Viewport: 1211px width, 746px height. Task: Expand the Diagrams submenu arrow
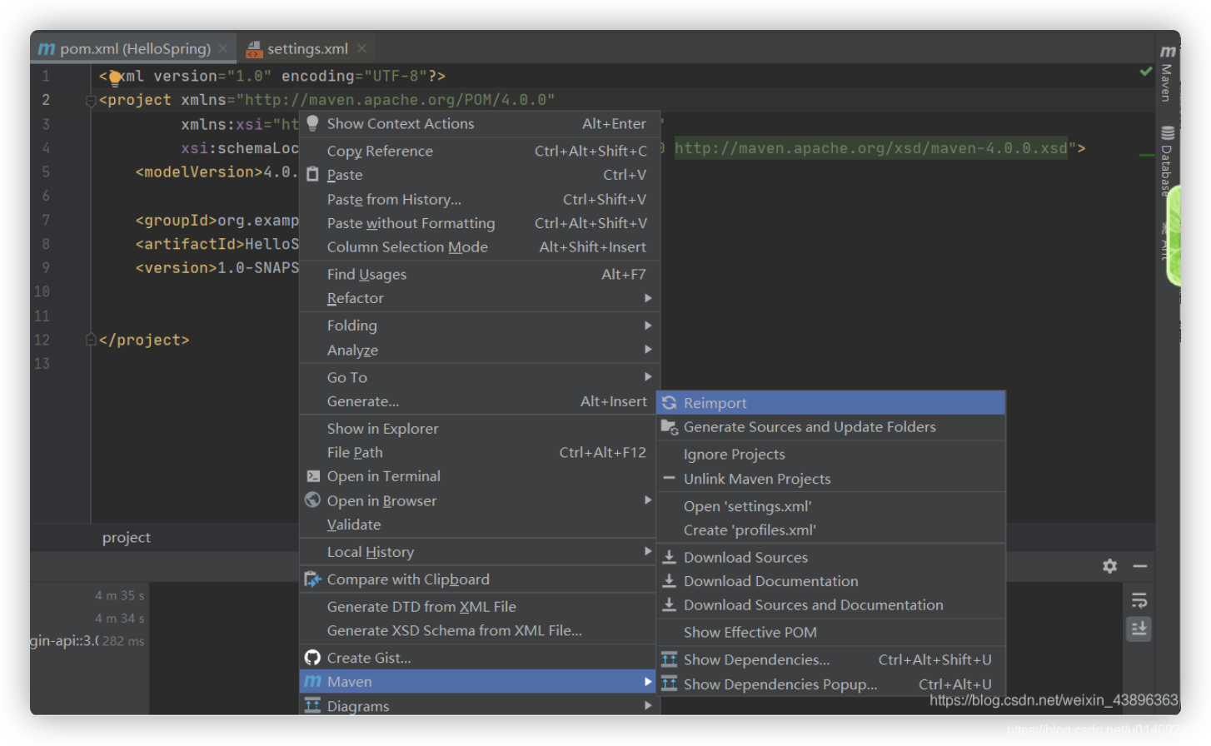(x=648, y=705)
